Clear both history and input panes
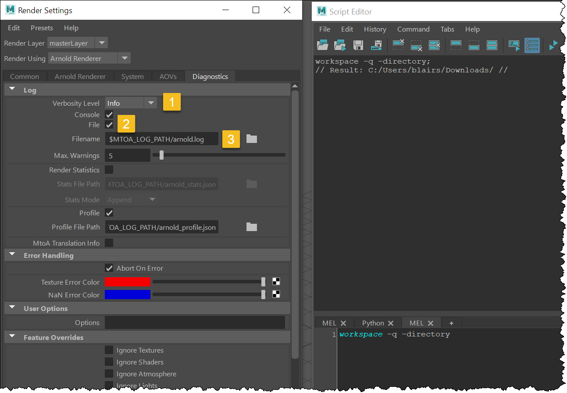This screenshot has height=393, width=567. click(434, 45)
